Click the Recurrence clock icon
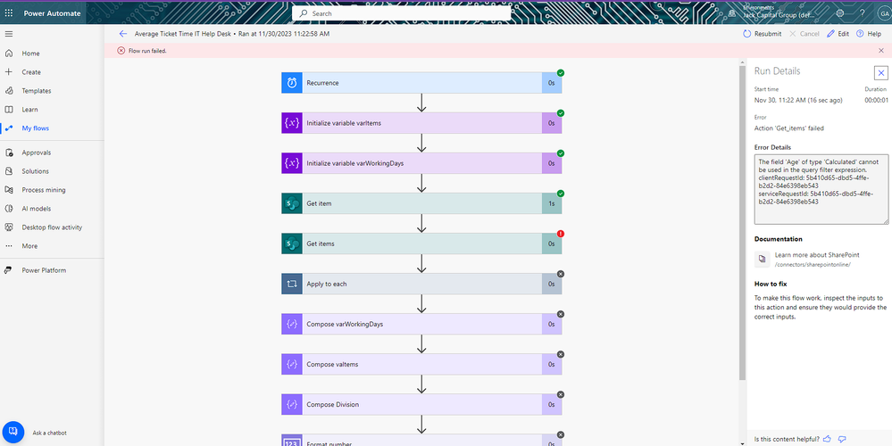The image size is (892, 446). point(292,83)
